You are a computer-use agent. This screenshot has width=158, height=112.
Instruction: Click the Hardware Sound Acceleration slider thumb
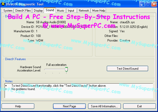click(66, 70)
